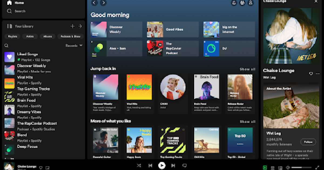Click the plus icon in Your Library
324x170 pixels.
pos(72,26)
